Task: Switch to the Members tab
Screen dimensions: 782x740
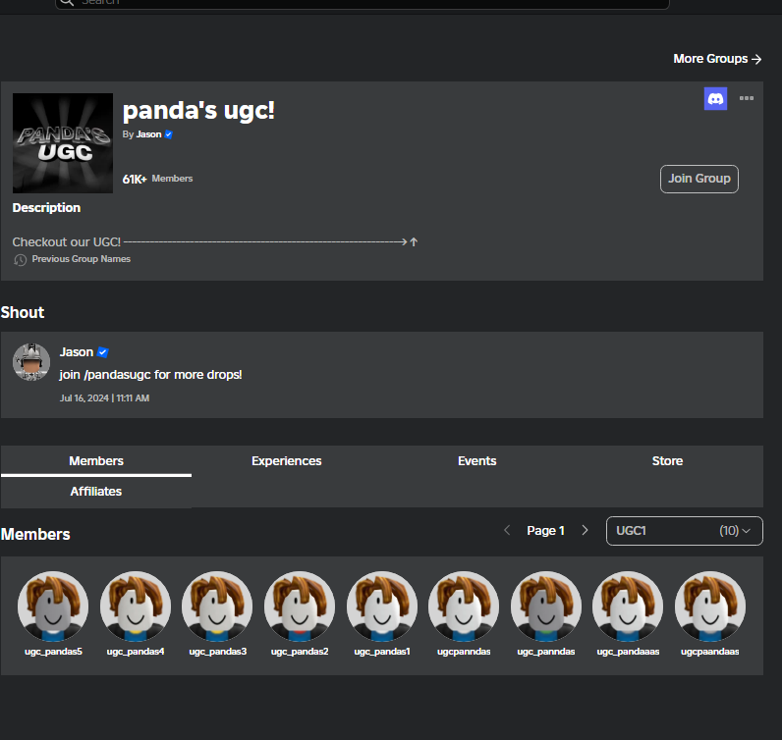Action: point(96,461)
